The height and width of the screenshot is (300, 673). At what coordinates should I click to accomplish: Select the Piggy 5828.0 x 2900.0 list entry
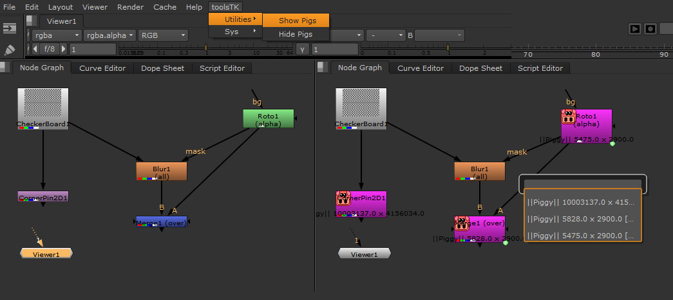(x=582, y=219)
